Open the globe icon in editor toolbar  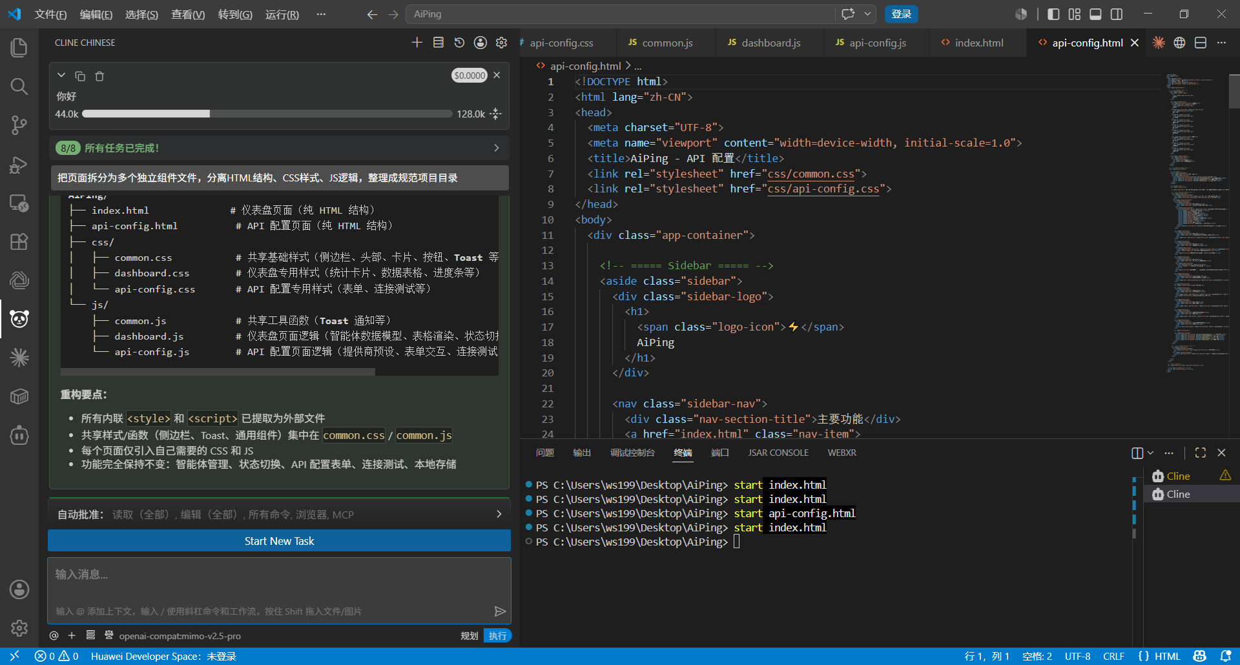click(x=1179, y=43)
